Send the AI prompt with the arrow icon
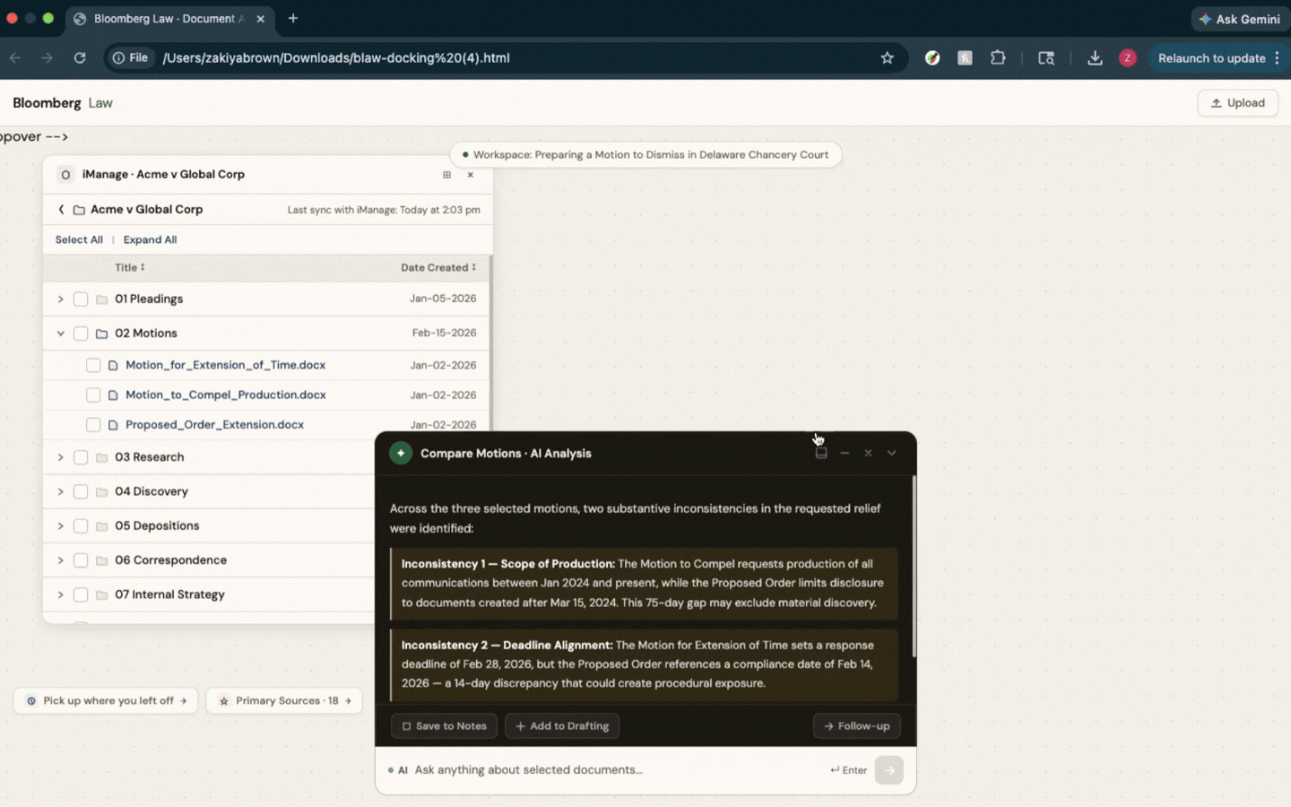1291x807 pixels. click(x=888, y=770)
